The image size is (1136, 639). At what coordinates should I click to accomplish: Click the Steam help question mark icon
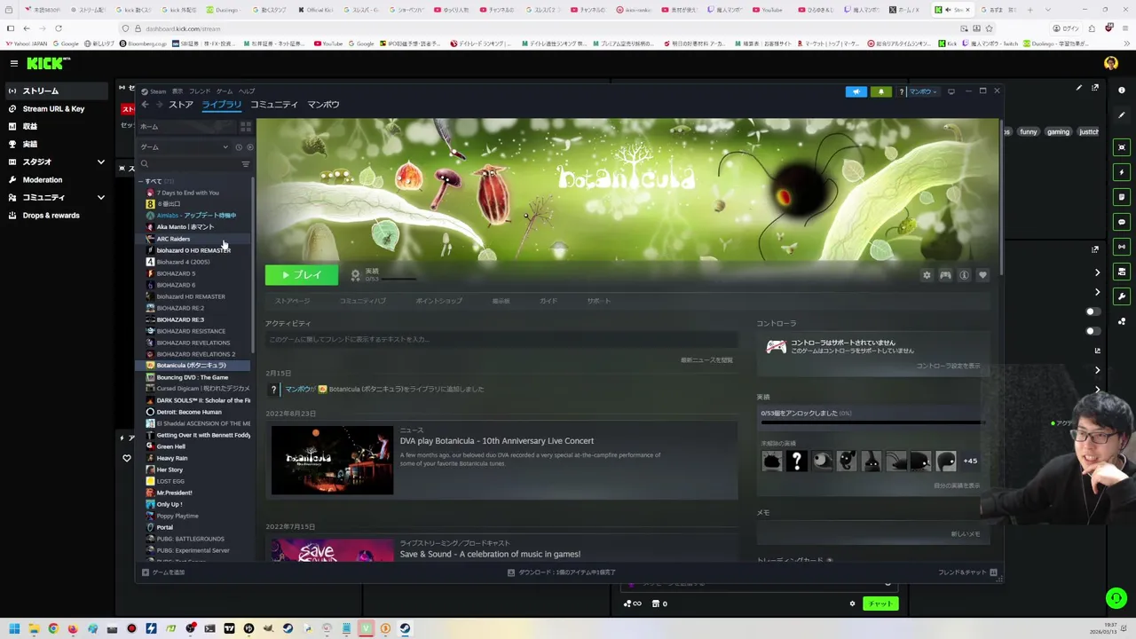pyautogui.click(x=901, y=91)
